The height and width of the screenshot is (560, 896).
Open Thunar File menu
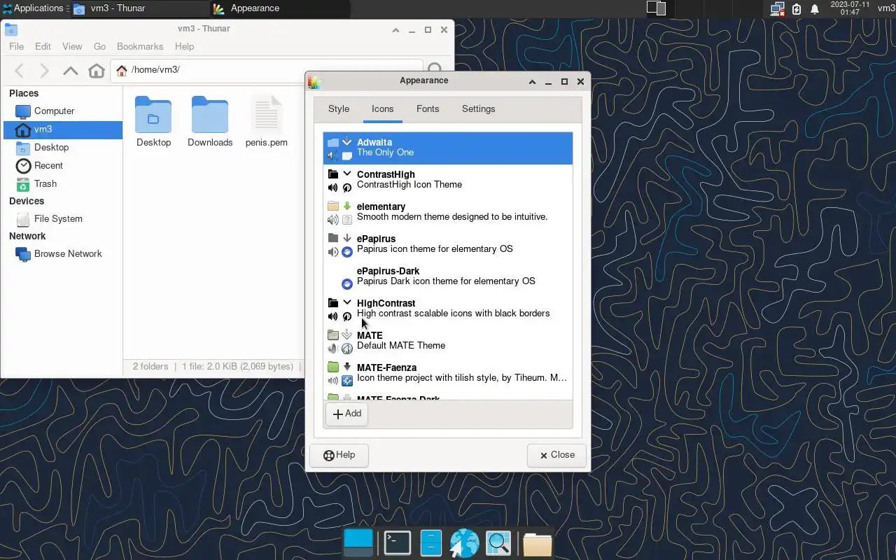(x=16, y=46)
